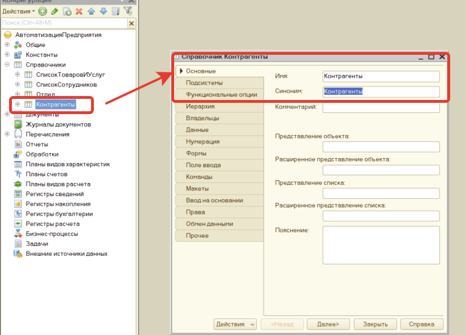The image size is (466, 335).
Task: Expand the Контрагенты catalog node
Action: pyautogui.click(x=18, y=105)
